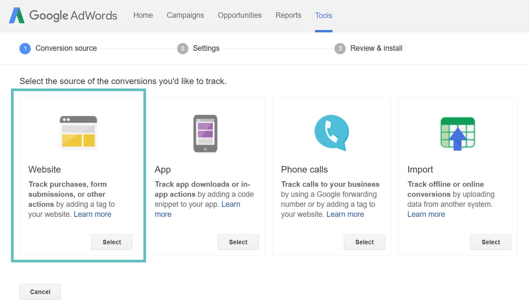Click step 3 Review & install circle
529x306 pixels.
340,48
